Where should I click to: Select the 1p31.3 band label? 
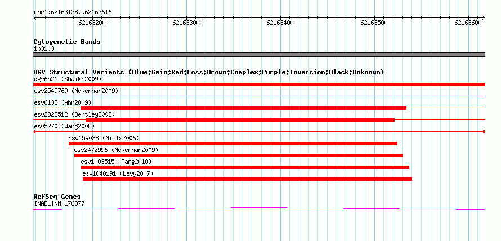click(44, 49)
